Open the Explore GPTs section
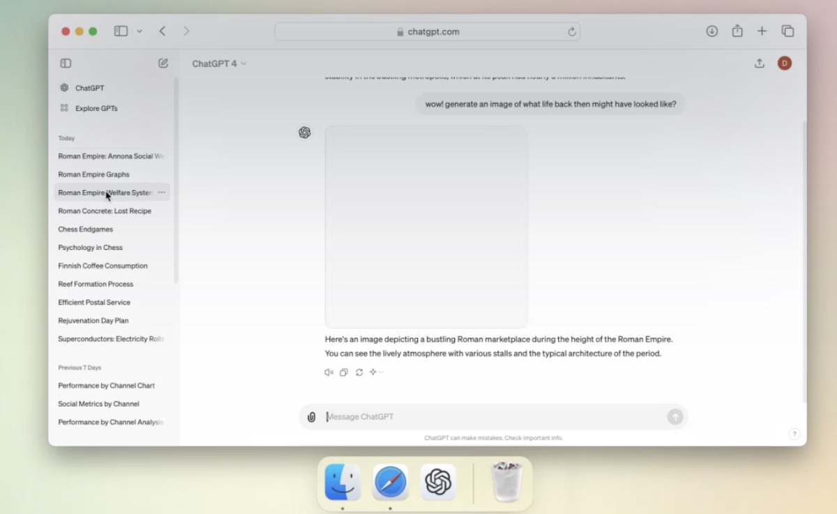Screen dimensions: 837x514 (x=98, y=108)
